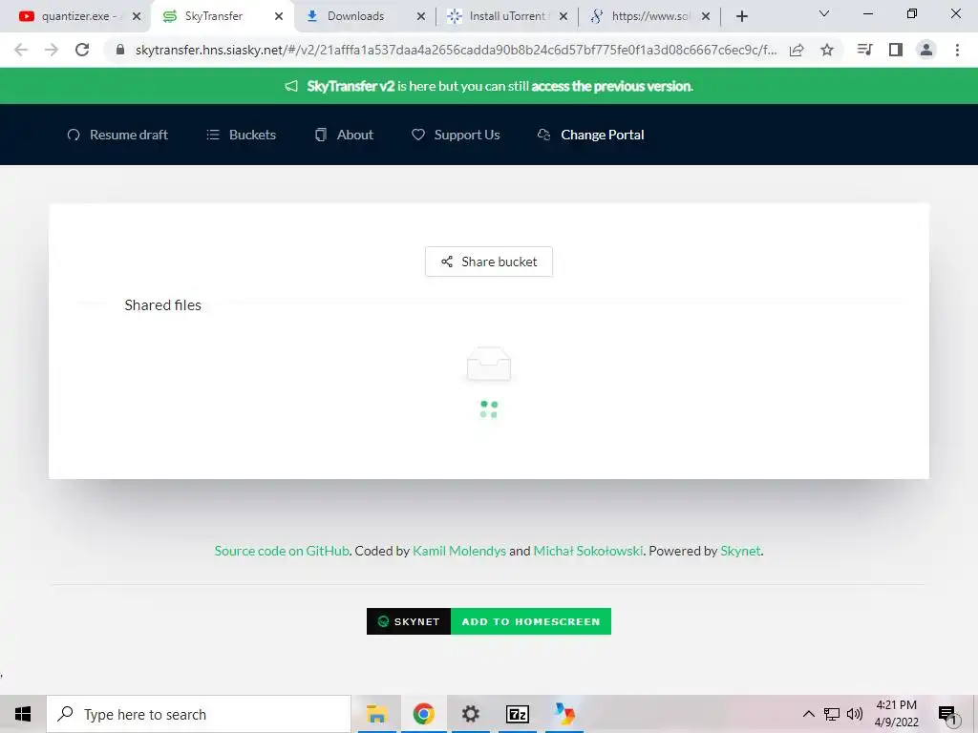
Task: Open the Skynet powered-by link
Action: (740, 551)
